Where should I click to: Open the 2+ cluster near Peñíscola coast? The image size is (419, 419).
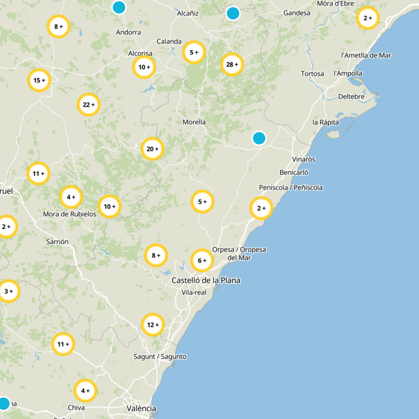click(x=261, y=208)
